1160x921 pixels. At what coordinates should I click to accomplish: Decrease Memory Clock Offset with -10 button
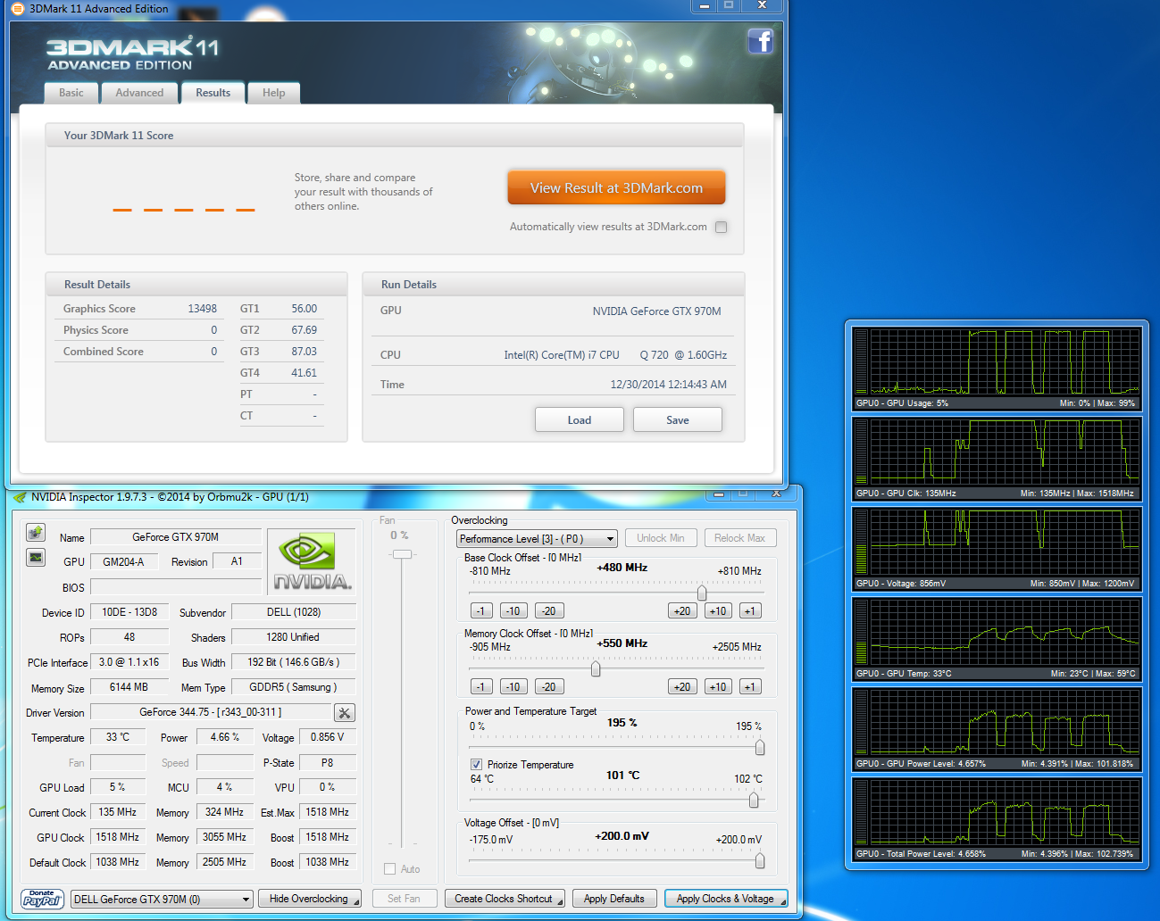[513, 687]
